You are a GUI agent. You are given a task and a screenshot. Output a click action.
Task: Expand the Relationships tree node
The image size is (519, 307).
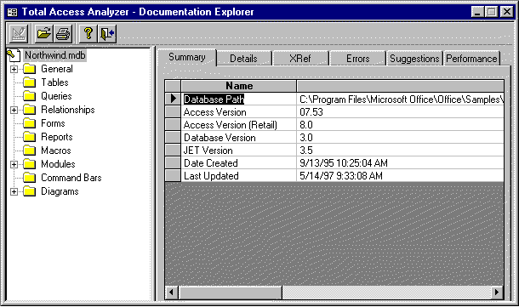tap(14, 111)
